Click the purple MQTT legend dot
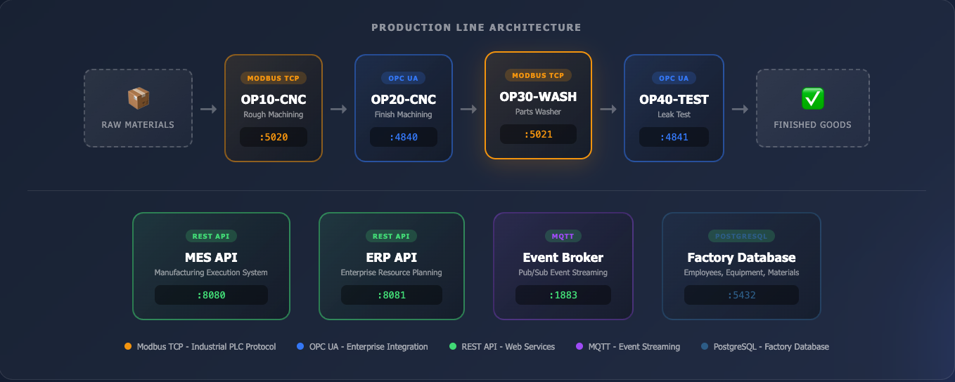The width and height of the screenshot is (955, 382). coord(580,346)
